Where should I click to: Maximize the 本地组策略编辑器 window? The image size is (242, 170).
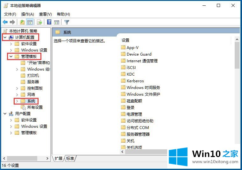[x=218, y=5]
